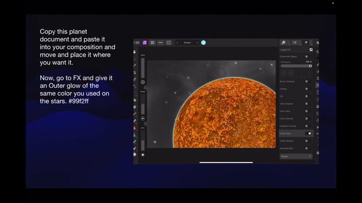Click the brush icon left of the eye icon
Screen dimensions: 362x203
click(x=284, y=43)
